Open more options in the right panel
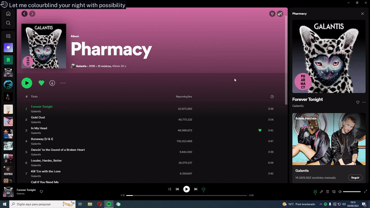Screen dimensions: 370x208 coord(364,102)
